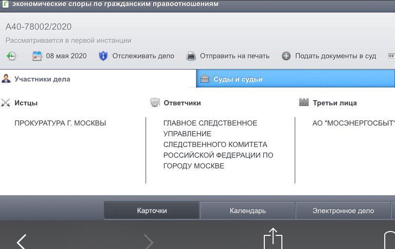Click the date 08 мая 2020
Image resolution: width=395 pixels, height=249 pixels.
(66, 56)
